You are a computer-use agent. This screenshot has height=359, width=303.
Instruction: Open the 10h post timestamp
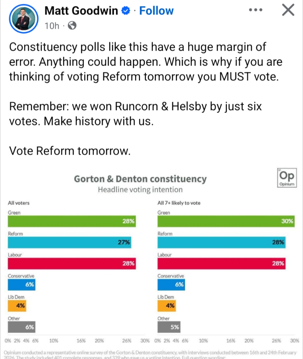coord(52,26)
